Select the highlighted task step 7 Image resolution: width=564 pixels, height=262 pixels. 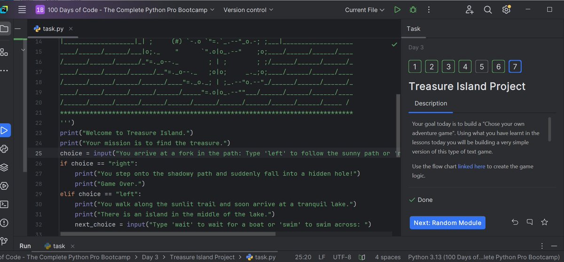point(515,67)
